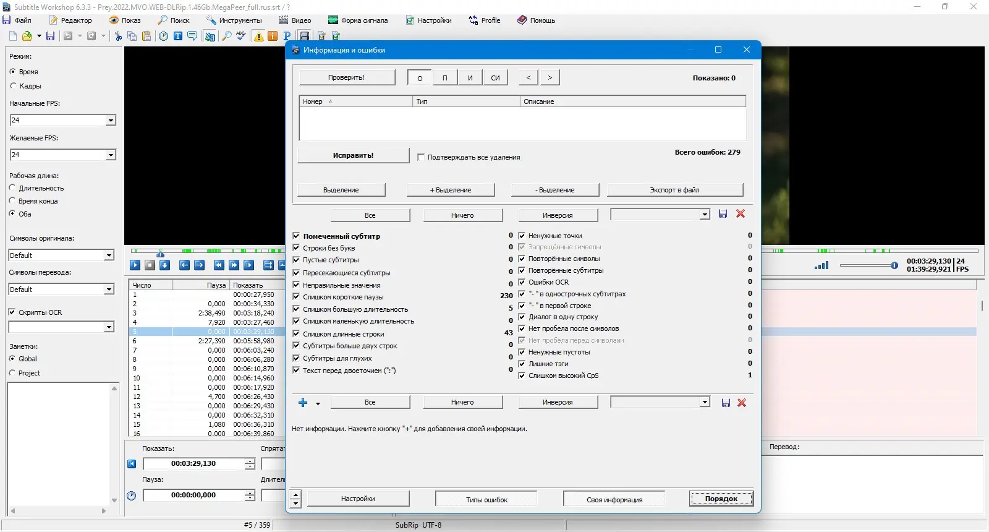Expand the Символы оригинала dropdown
The width and height of the screenshot is (989, 532).
(x=109, y=255)
